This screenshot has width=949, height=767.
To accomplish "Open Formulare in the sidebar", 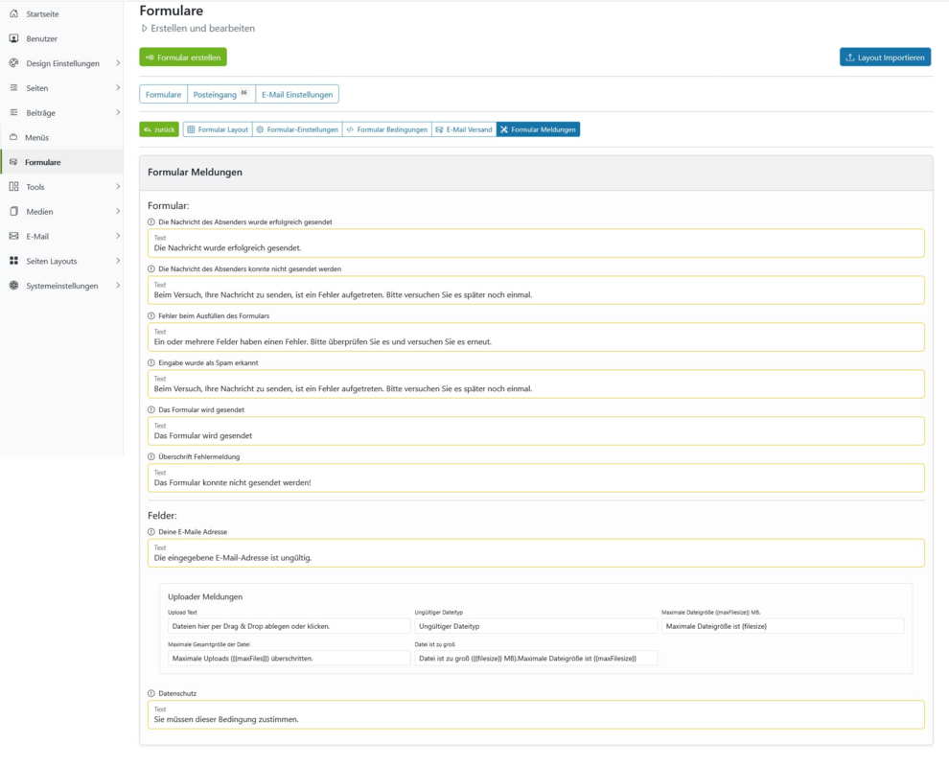I will pos(61,162).
